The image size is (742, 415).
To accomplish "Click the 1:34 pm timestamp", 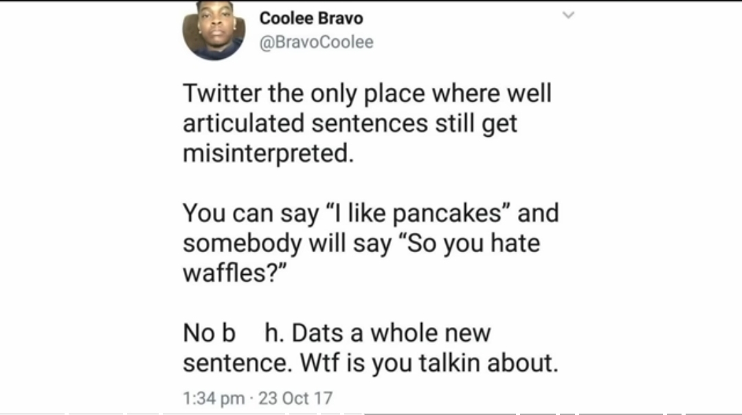I will (213, 397).
